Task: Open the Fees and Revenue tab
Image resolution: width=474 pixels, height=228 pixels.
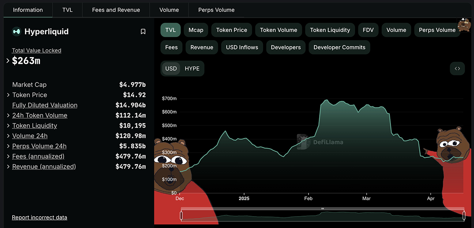Action: (x=116, y=10)
